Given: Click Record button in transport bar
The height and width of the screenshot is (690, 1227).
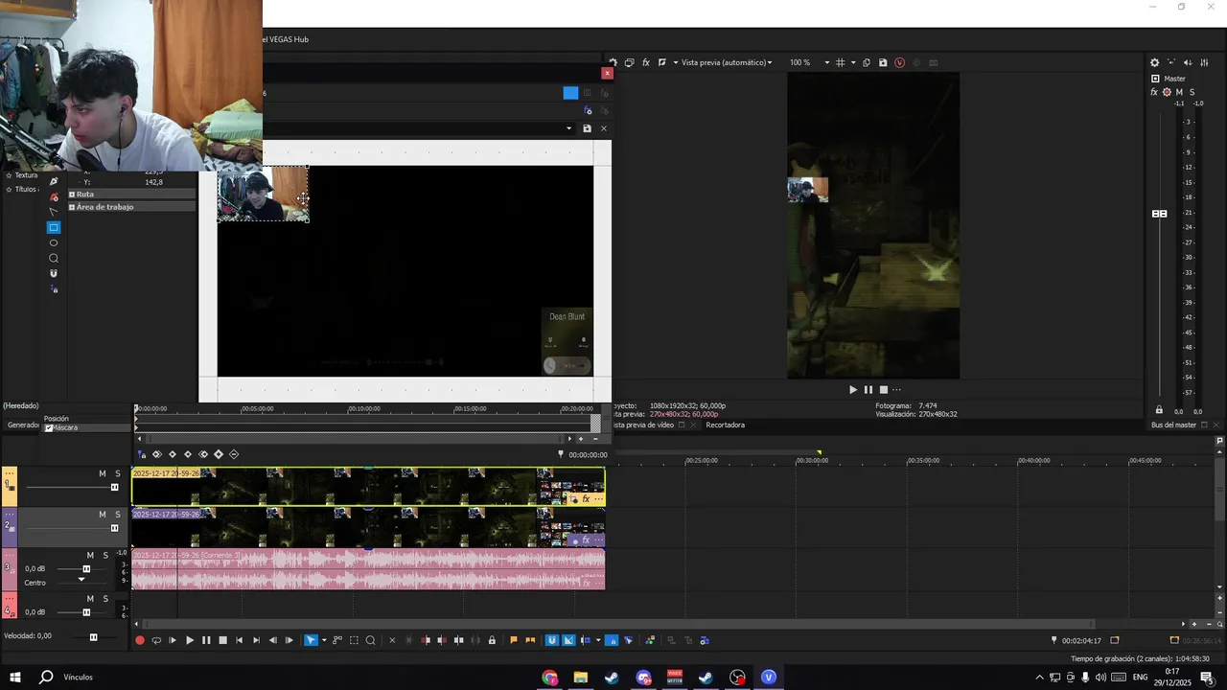Looking at the screenshot, I should pyautogui.click(x=140, y=640).
